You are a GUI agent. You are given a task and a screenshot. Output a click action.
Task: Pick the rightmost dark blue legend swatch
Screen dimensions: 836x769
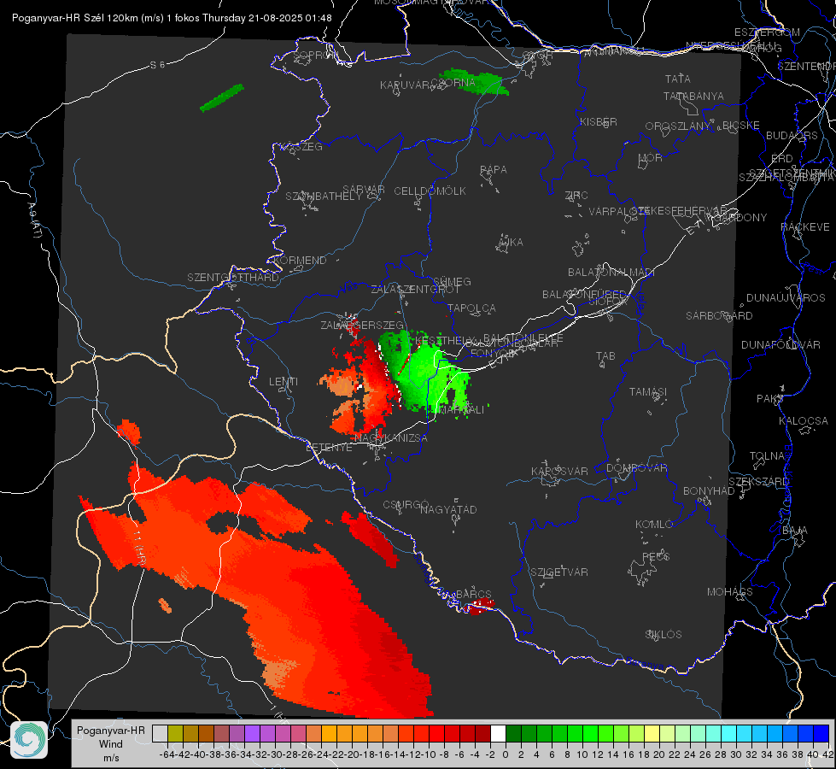[821, 733]
